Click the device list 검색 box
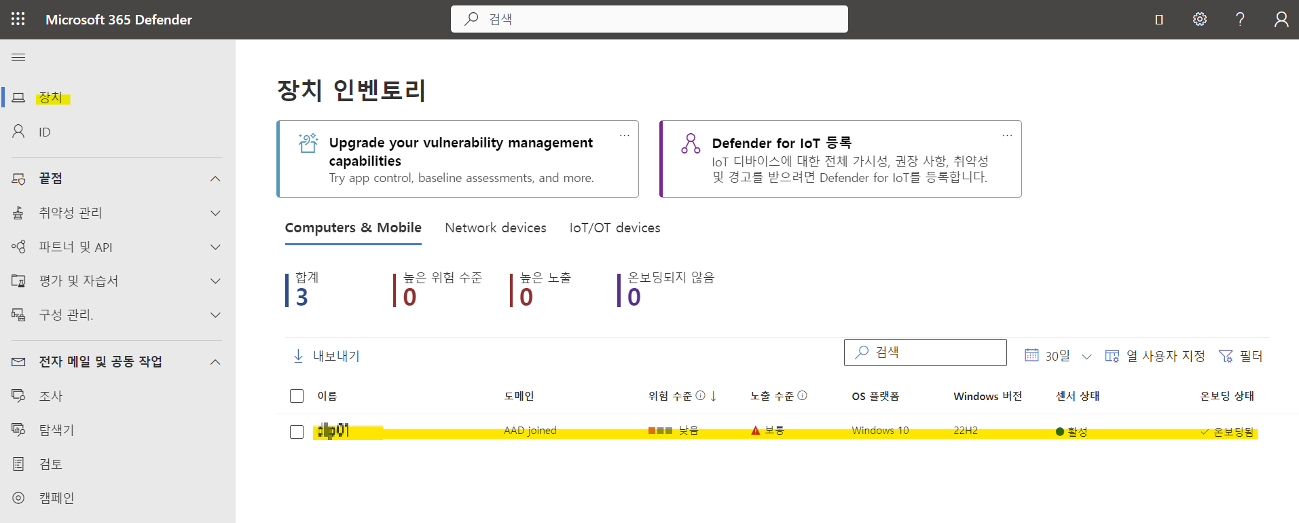The image size is (1299, 523). coord(926,353)
